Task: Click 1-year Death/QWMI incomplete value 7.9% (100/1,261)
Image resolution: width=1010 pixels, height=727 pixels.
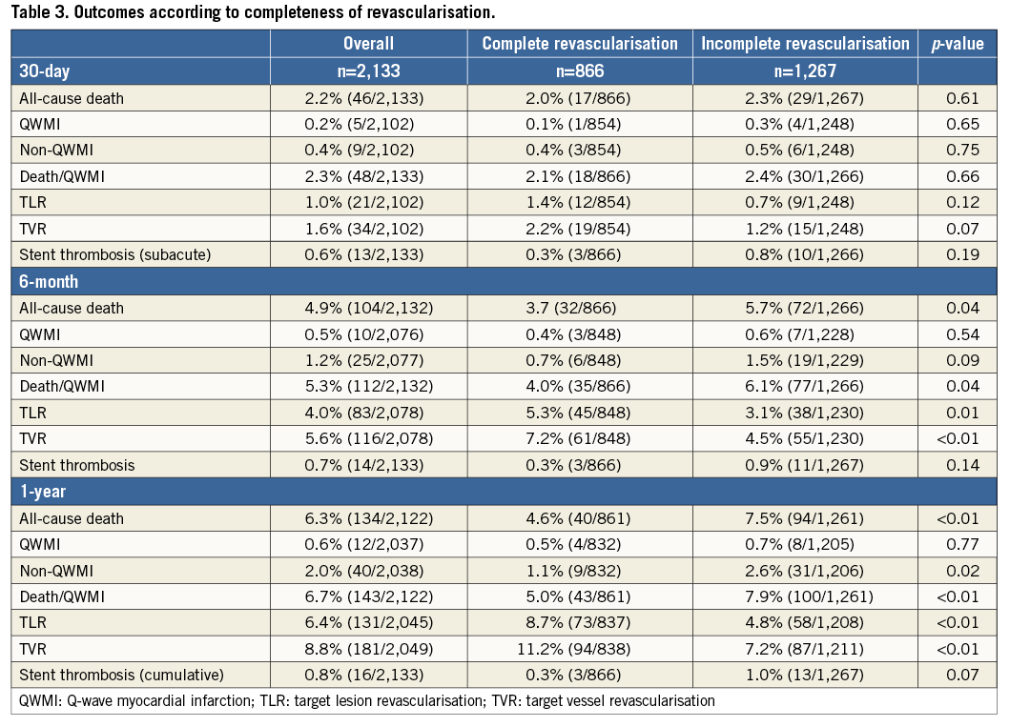Action: (x=805, y=596)
